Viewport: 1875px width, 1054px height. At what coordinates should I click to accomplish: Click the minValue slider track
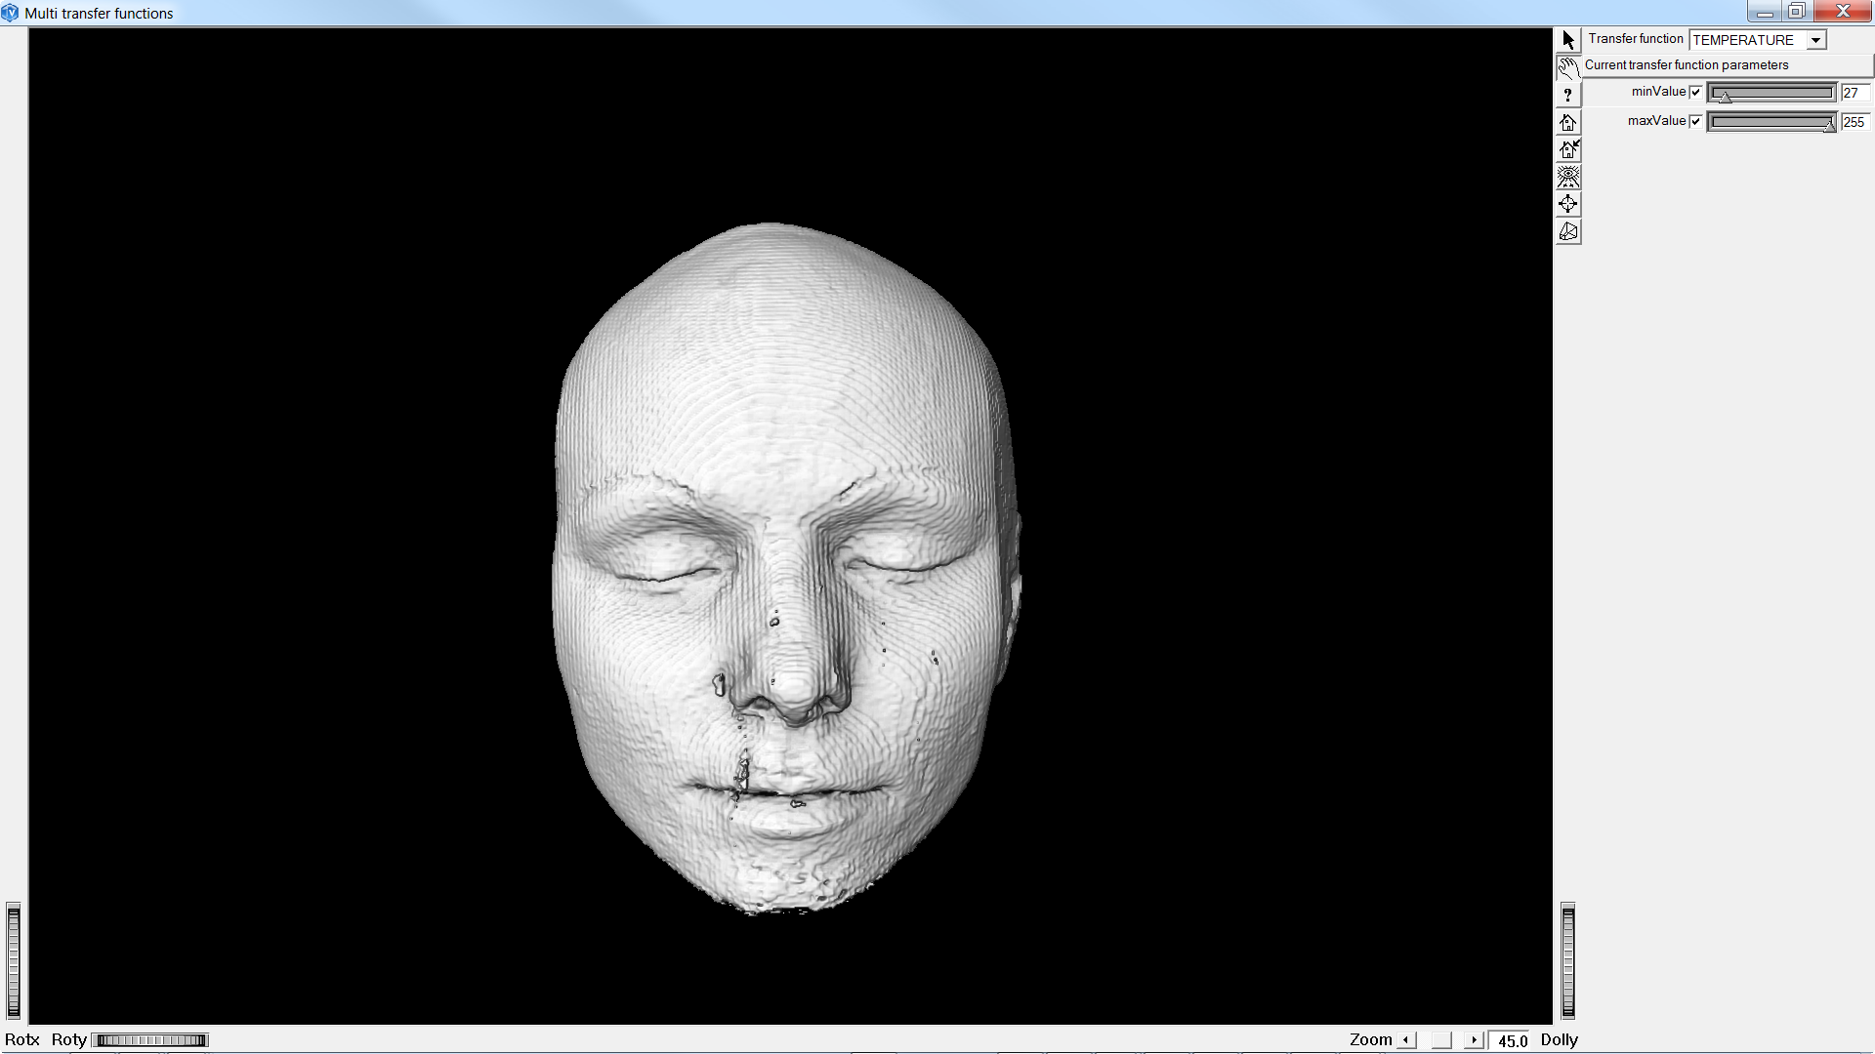(x=1771, y=93)
